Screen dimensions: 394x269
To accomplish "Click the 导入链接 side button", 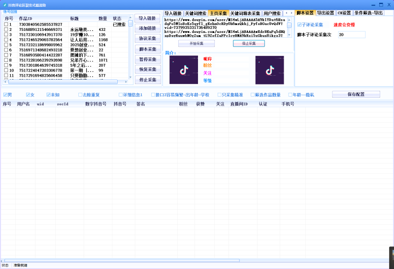I will (147, 18).
